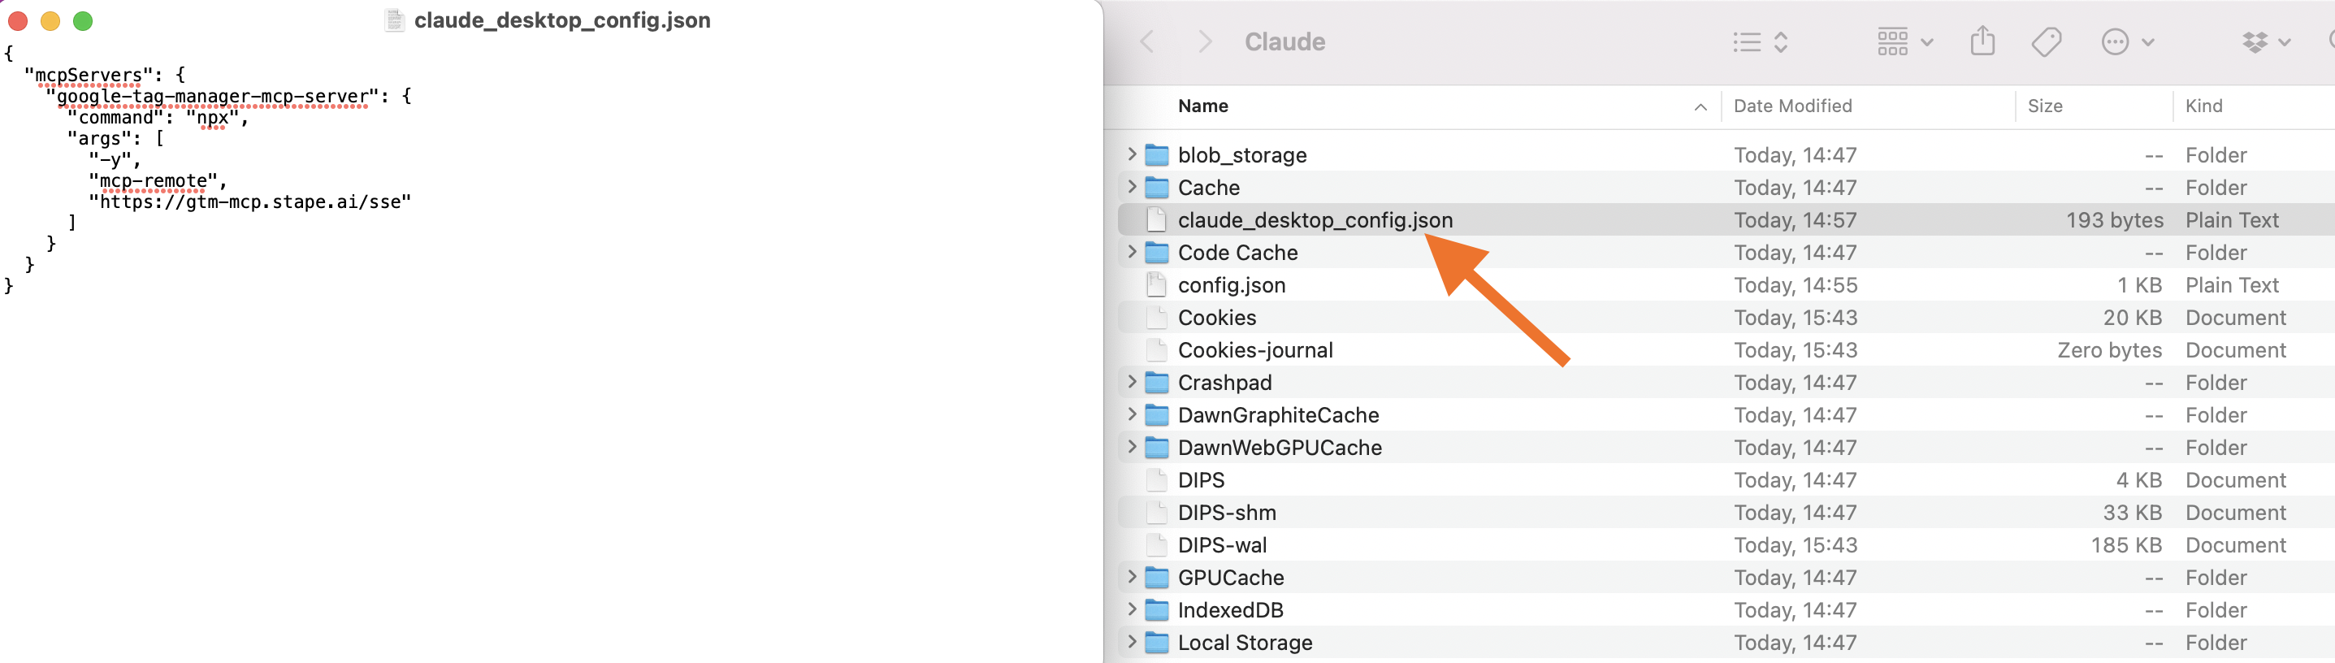Sort by the Name column header
The width and height of the screenshot is (2335, 663).
pyautogui.click(x=1203, y=106)
